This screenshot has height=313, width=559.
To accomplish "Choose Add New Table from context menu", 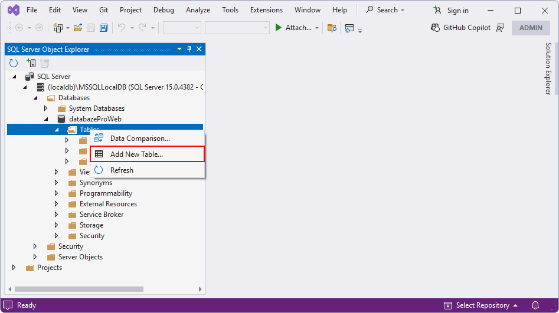I will [x=136, y=154].
